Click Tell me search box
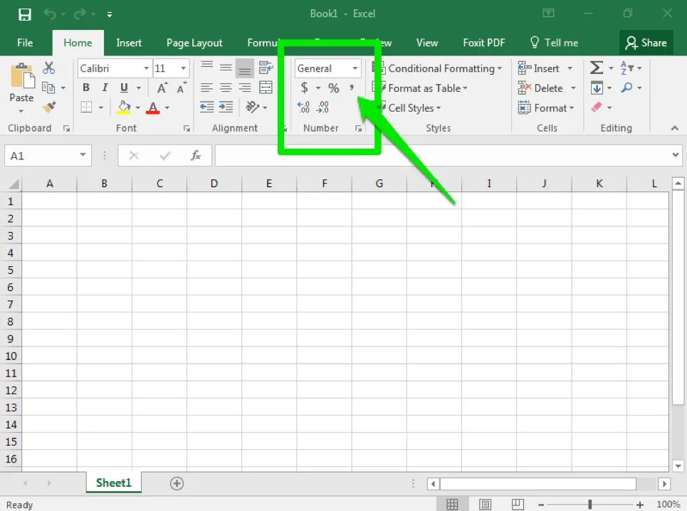Screen dimensions: 687x511 (555, 43)
